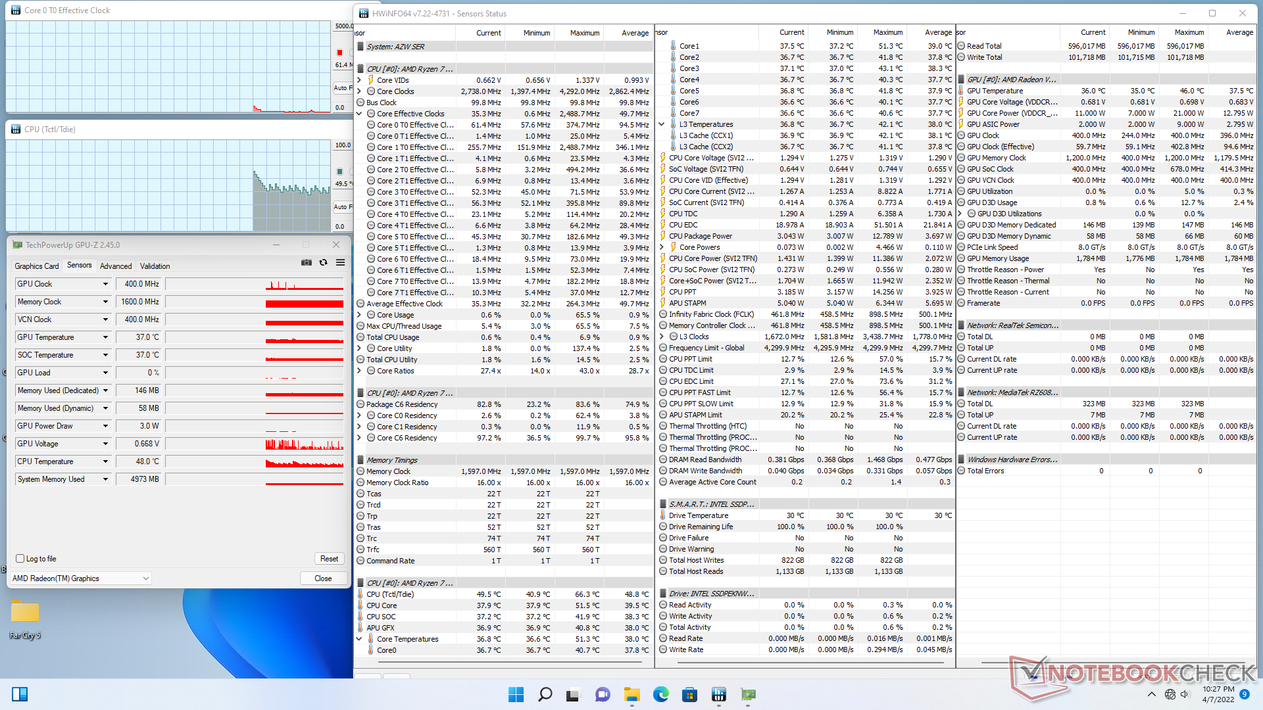Expand Core C0 Residency row
The width and height of the screenshot is (1263, 710).
coord(359,415)
